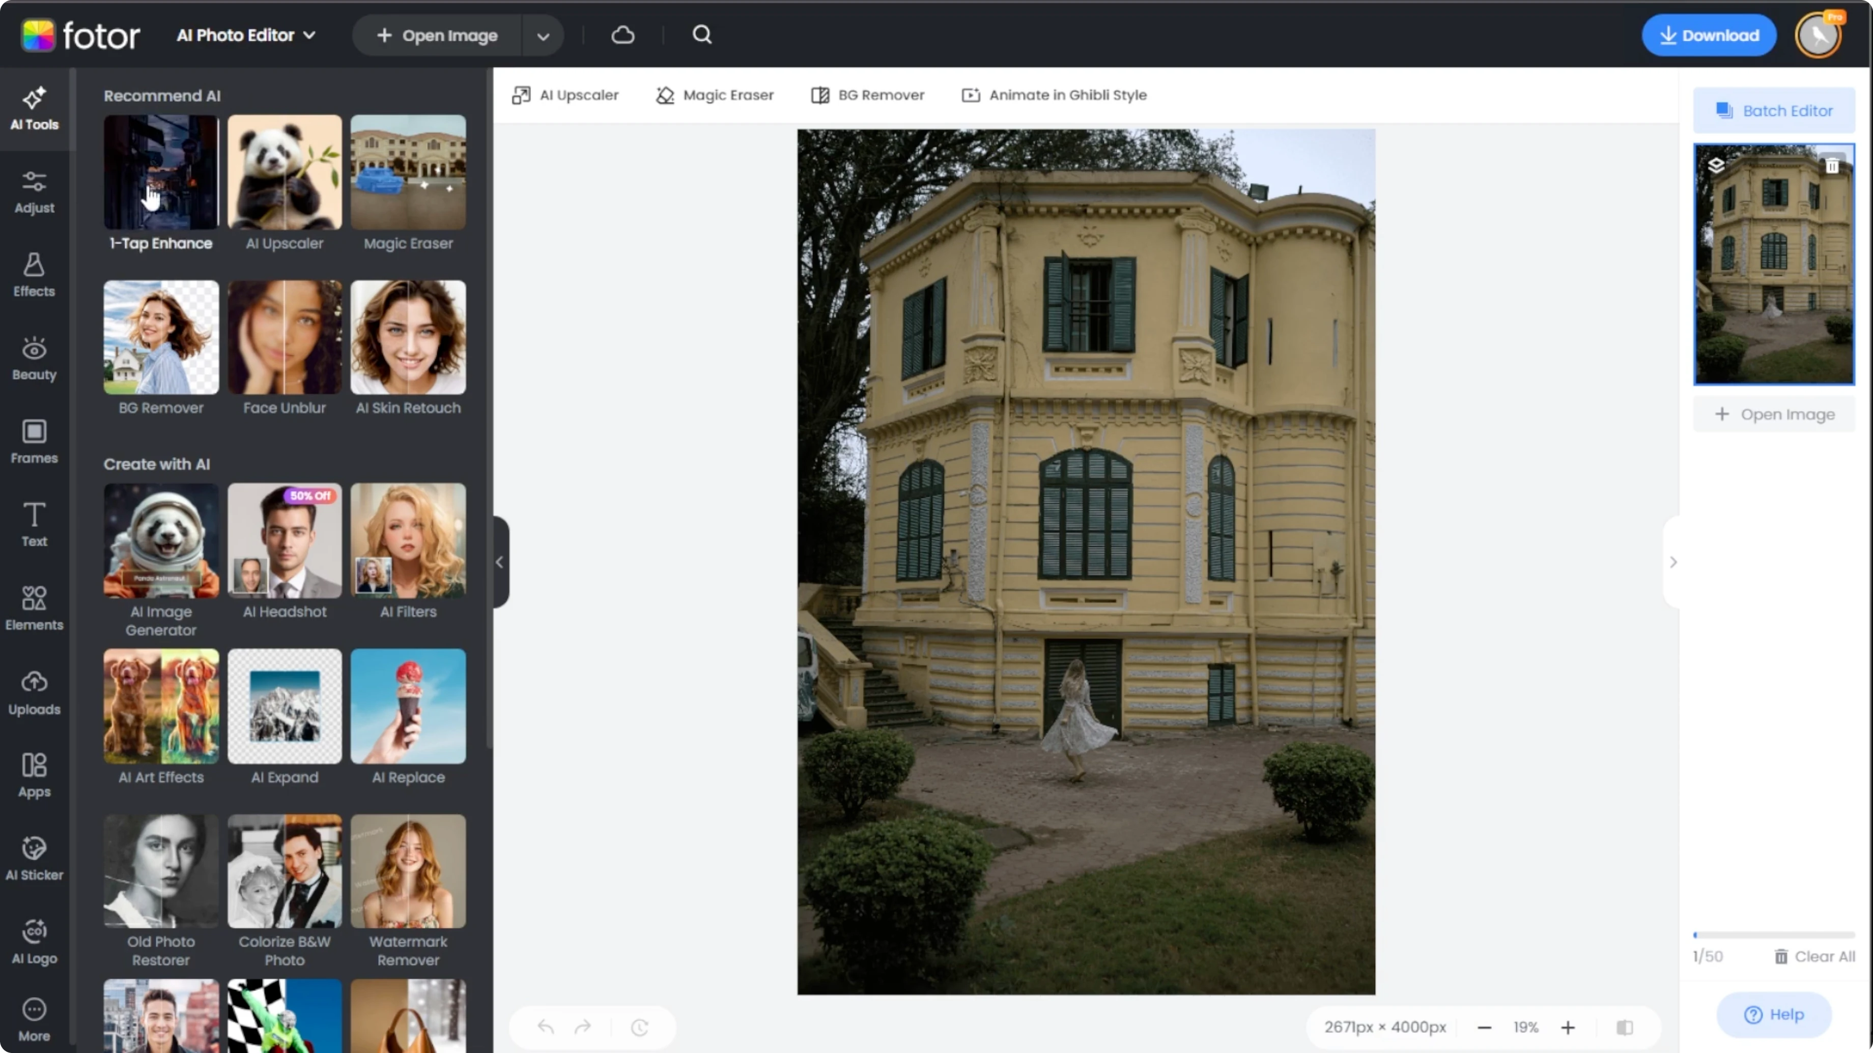Collapse the right image panel

(1672, 562)
